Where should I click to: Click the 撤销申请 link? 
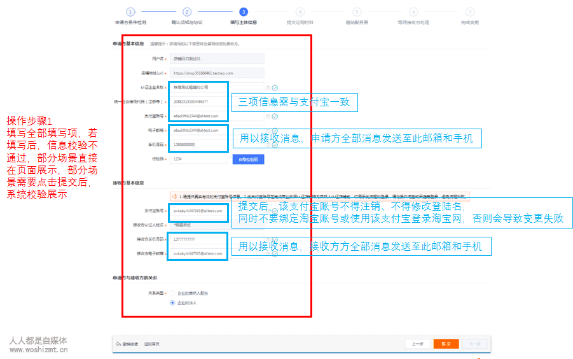click(128, 344)
